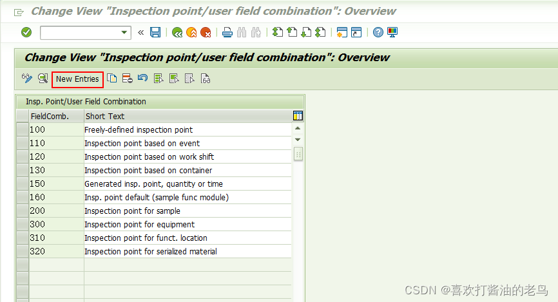This screenshot has height=302, width=558.
Task: Click the Configuration Help glasses-document icon
Action: [206, 79]
